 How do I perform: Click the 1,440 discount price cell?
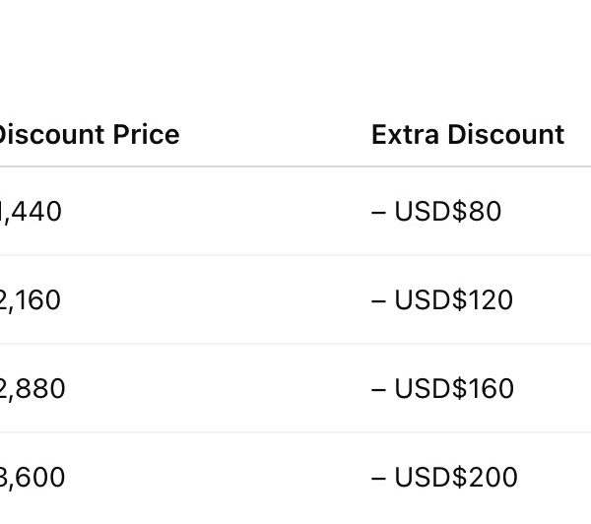point(31,212)
